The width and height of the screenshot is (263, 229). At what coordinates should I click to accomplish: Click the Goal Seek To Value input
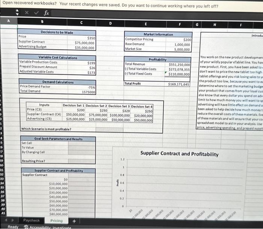[82, 148]
